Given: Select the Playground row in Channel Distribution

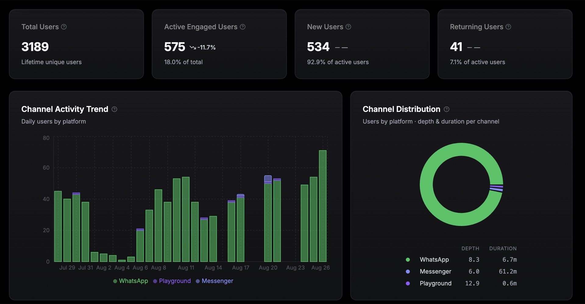Looking at the screenshot, I should point(461,283).
